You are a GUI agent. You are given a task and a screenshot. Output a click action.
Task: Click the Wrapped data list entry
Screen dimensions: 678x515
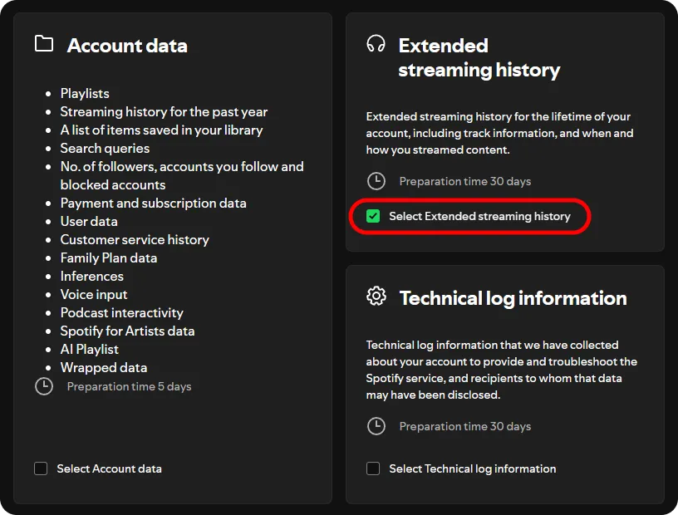coord(103,368)
